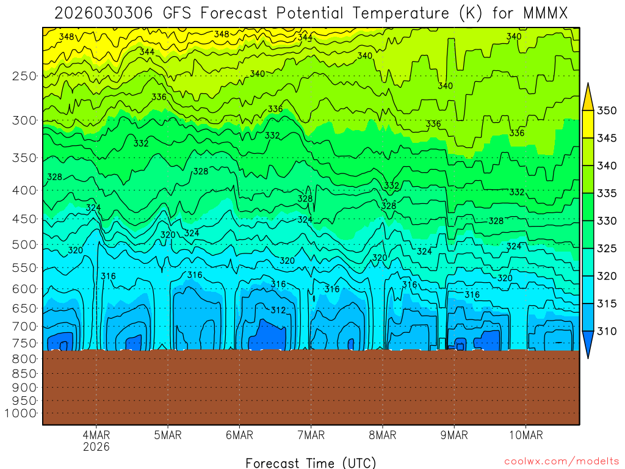Viewport: 625px width, 469px height.
Task: Click the orange top arrow of the color bar
Action: click(588, 100)
